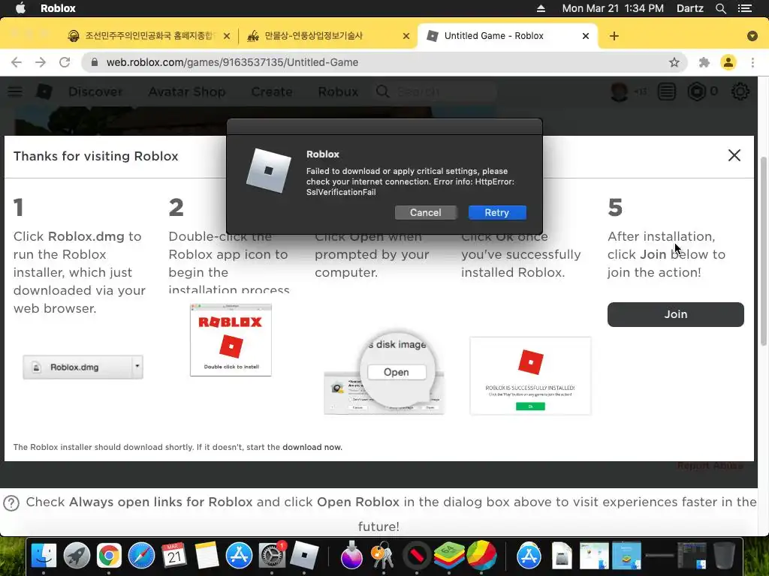Click the Roblox logo in the navbar
This screenshot has width=769, height=576.
click(x=44, y=91)
